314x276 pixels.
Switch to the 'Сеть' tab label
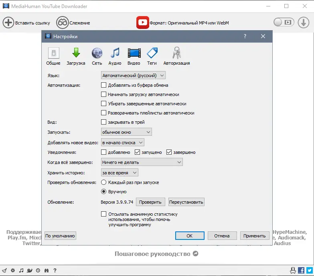pos(97,63)
